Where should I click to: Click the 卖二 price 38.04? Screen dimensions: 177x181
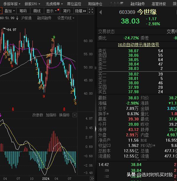click(133, 64)
